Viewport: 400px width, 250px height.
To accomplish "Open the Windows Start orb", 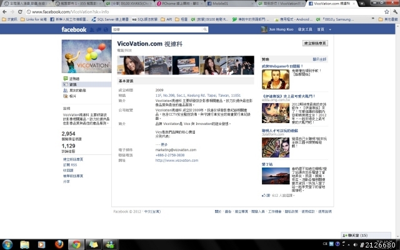I will click(7, 244).
